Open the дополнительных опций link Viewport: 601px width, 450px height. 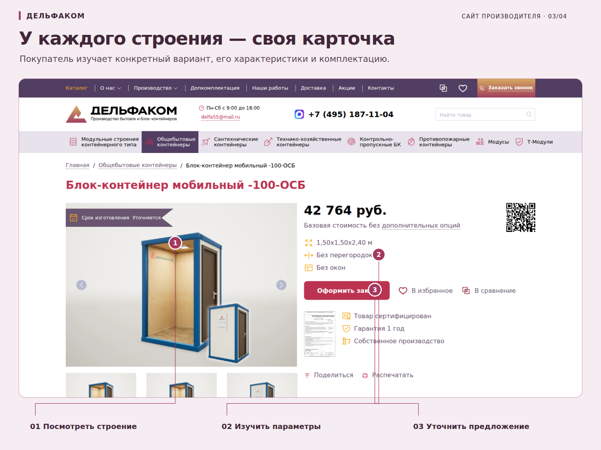421,225
